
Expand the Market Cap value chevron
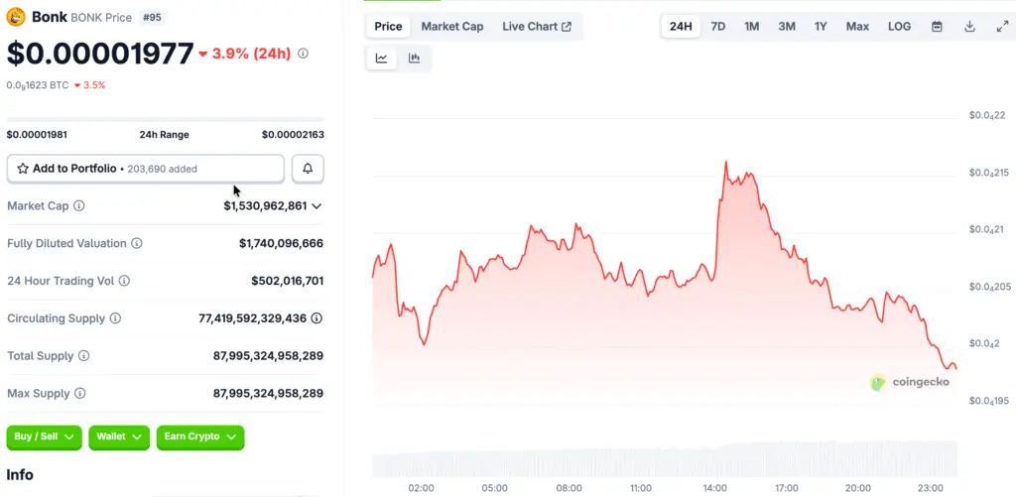click(x=317, y=206)
